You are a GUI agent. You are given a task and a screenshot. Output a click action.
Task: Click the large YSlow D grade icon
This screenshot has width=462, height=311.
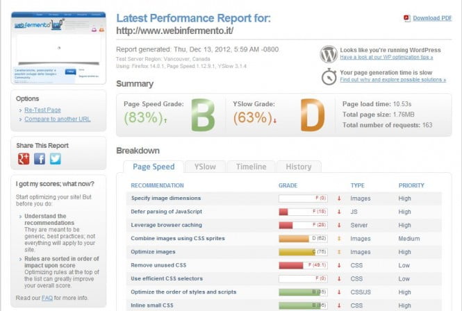(312, 115)
